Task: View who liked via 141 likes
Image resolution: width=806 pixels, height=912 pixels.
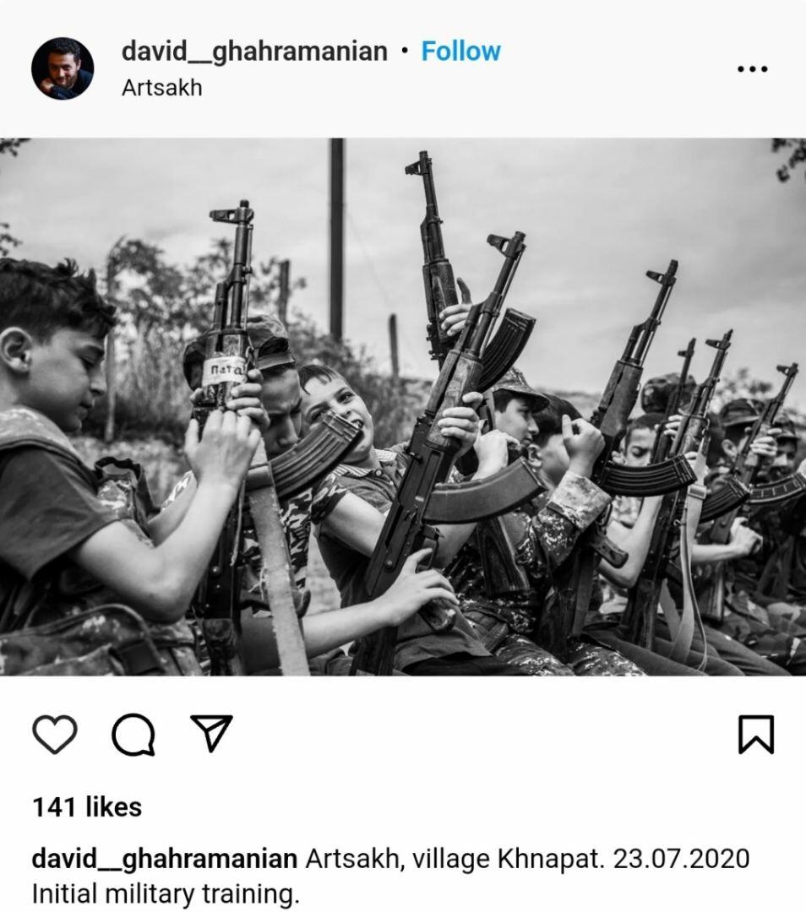Action: [87, 807]
